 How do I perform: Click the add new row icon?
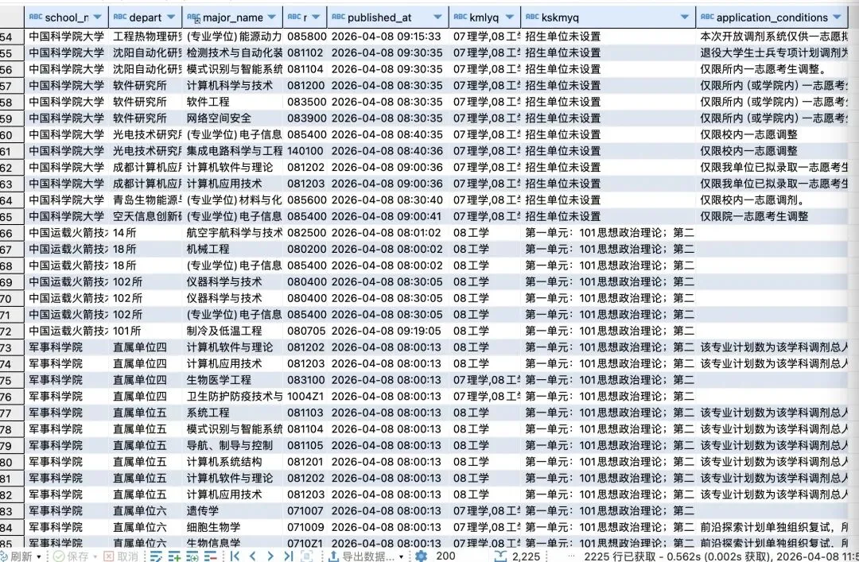[x=175, y=556]
